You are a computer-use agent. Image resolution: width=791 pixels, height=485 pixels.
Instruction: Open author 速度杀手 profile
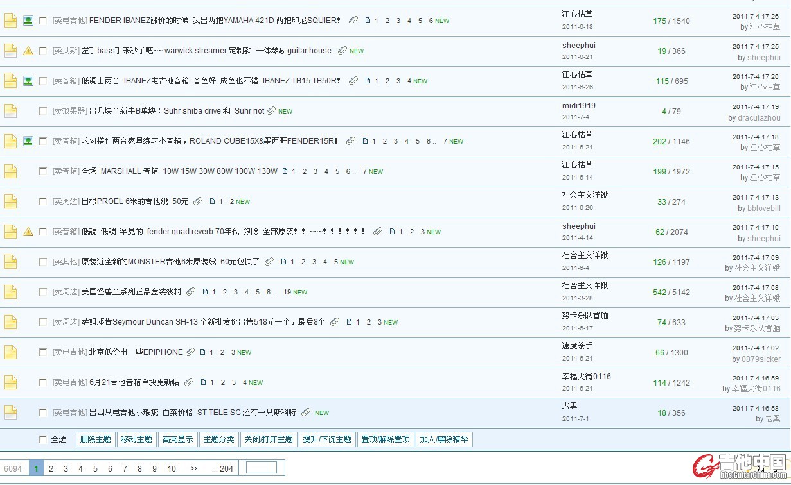pyautogui.click(x=577, y=345)
